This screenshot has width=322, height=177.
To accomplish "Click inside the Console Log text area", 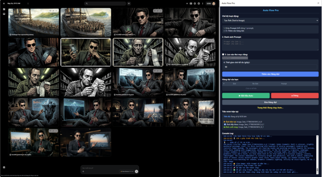I will 269,155.
